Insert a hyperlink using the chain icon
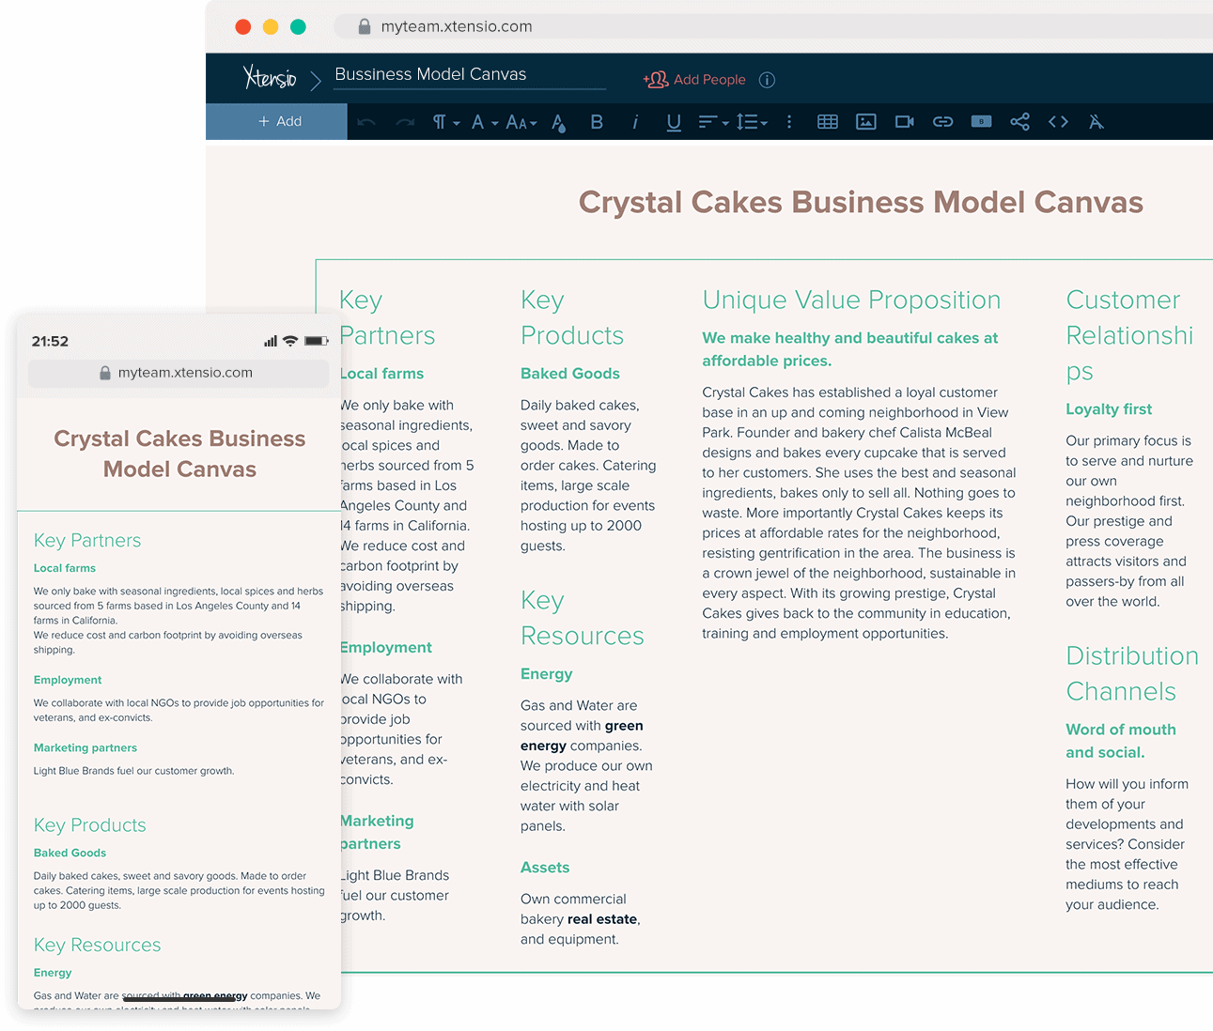The height and width of the screenshot is (1031, 1213). (942, 121)
